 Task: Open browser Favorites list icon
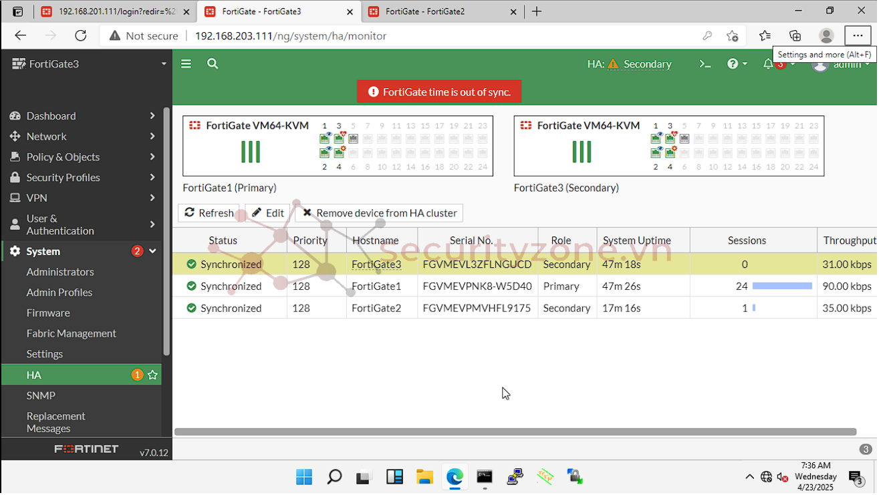click(765, 36)
